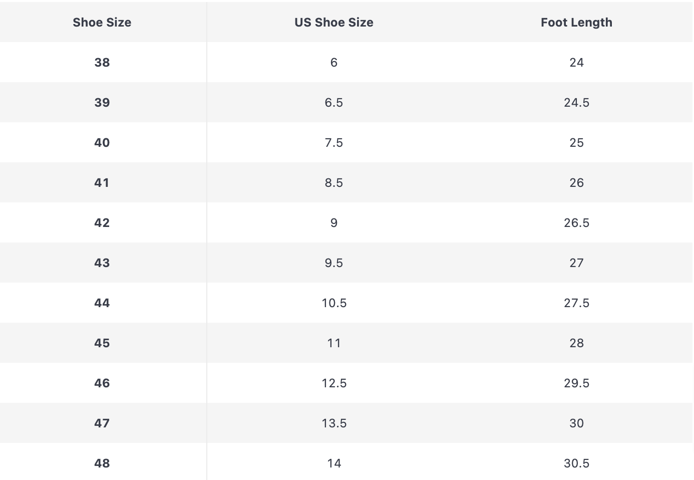Click foot length 26.5 value
Viewport: 694px width, 480px height.
click(576, 223)
